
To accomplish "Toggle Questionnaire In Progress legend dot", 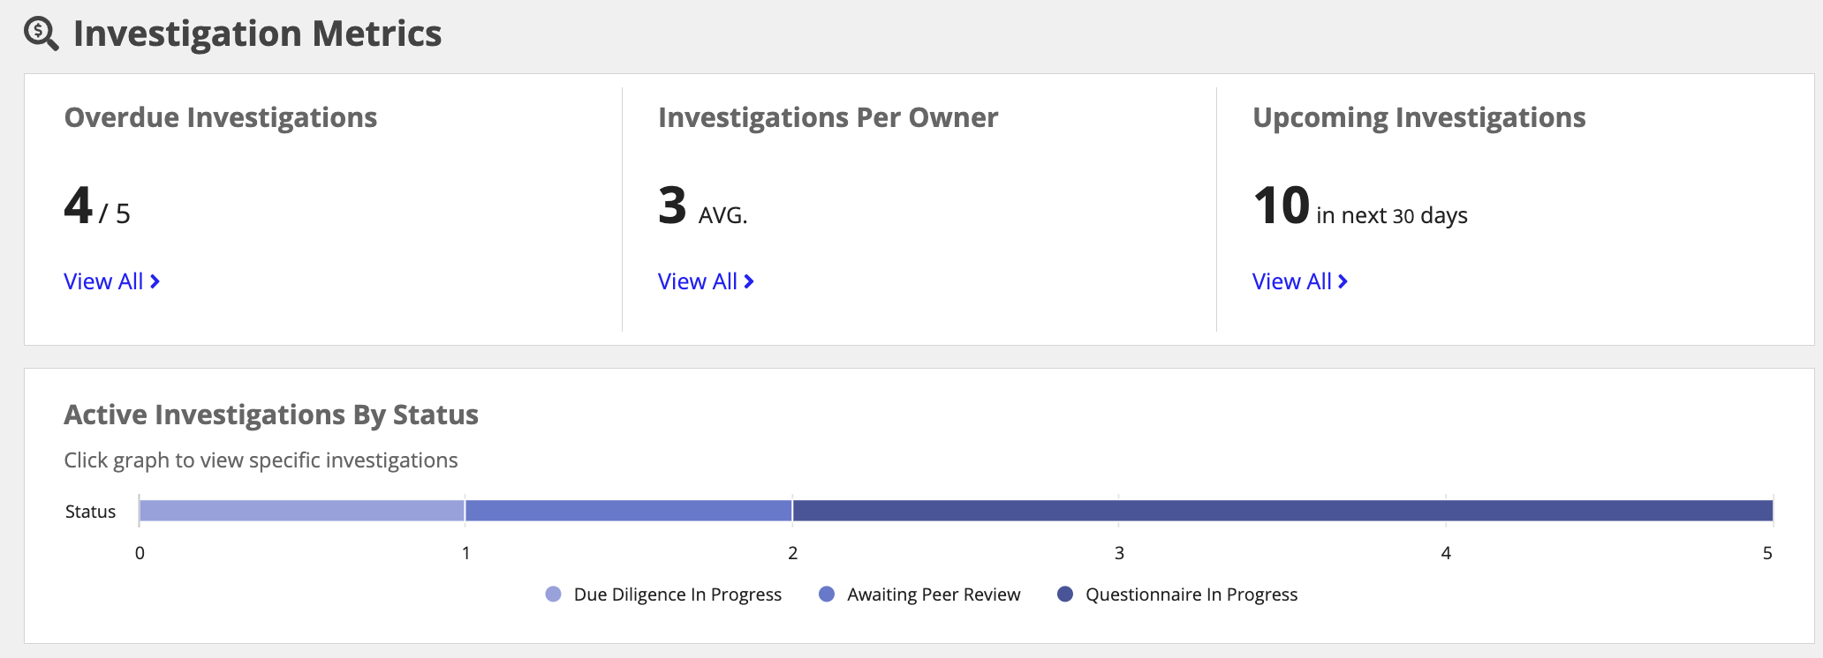I will click(x=1065, y=594).
